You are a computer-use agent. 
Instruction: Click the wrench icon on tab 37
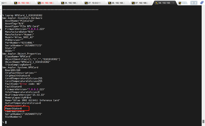point(133,3)
